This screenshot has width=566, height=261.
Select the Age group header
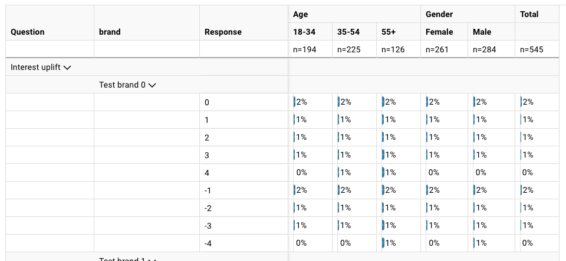tap(300, 14)
